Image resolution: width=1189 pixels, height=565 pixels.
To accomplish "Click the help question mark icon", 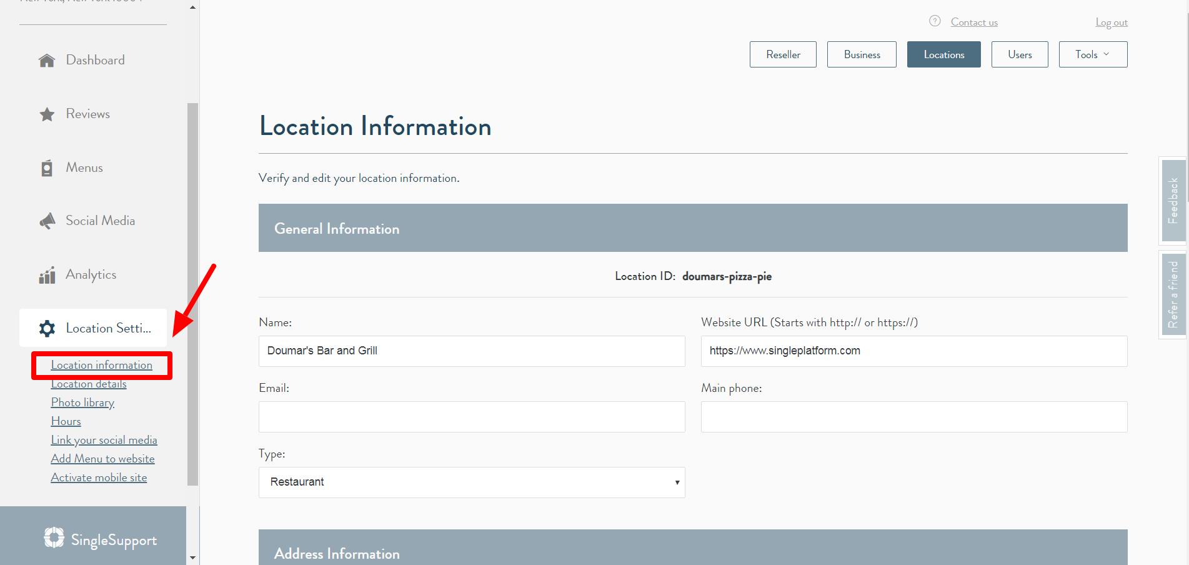I will pyautogui.click(x=935, y=21).
